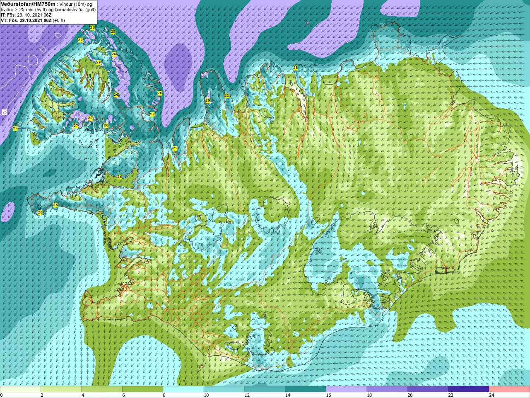Click the '(+0 h)' forecast offset text
Viewport: 530px width, 398px height.
click(x=59, y=20)
